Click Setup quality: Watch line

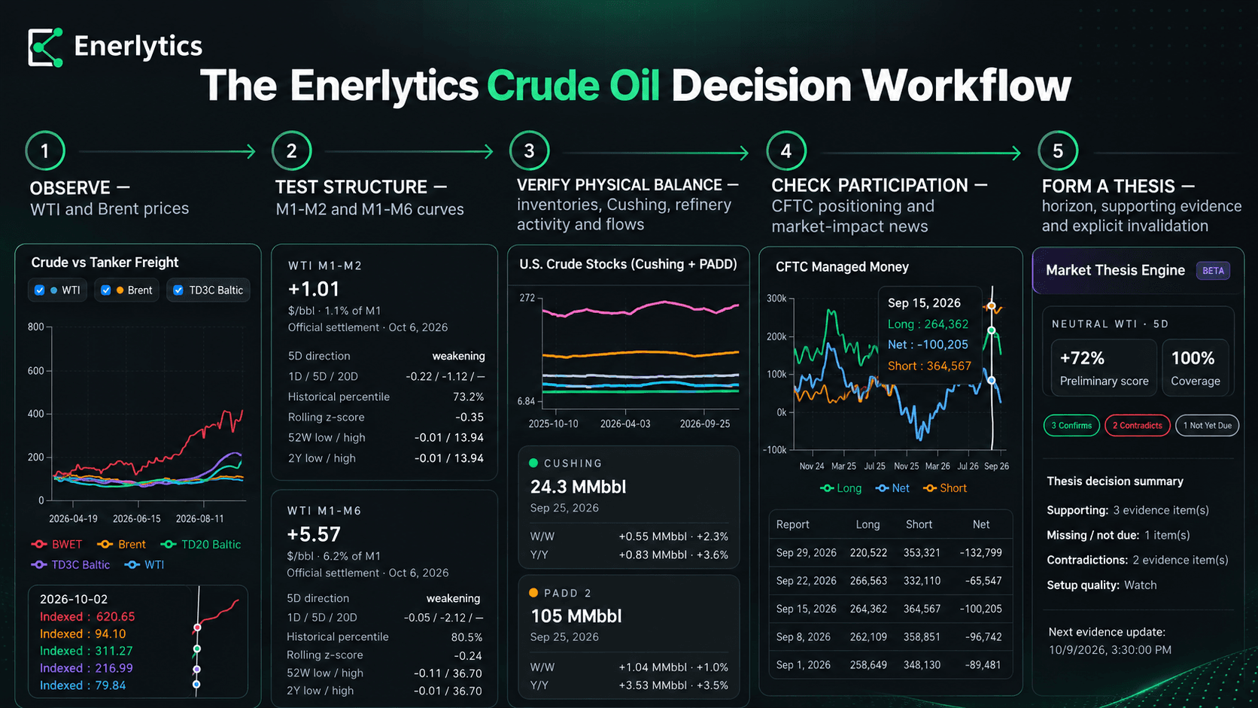tap(1102, 585)
